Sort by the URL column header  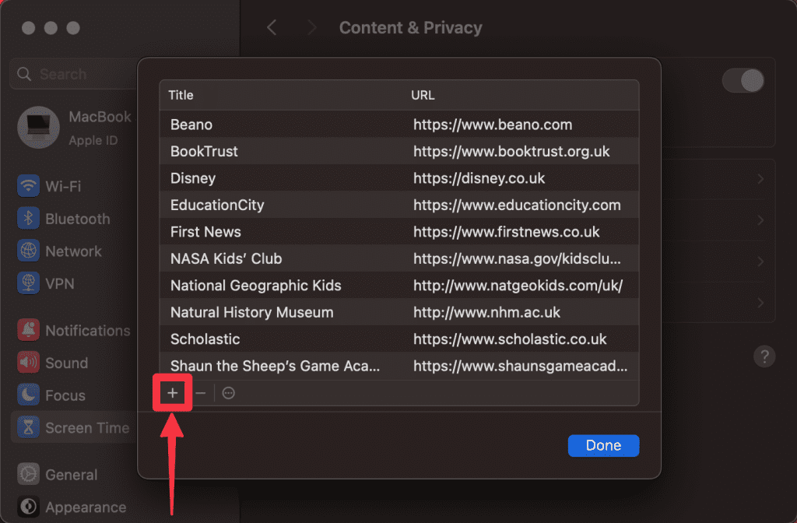click(423, 95)
